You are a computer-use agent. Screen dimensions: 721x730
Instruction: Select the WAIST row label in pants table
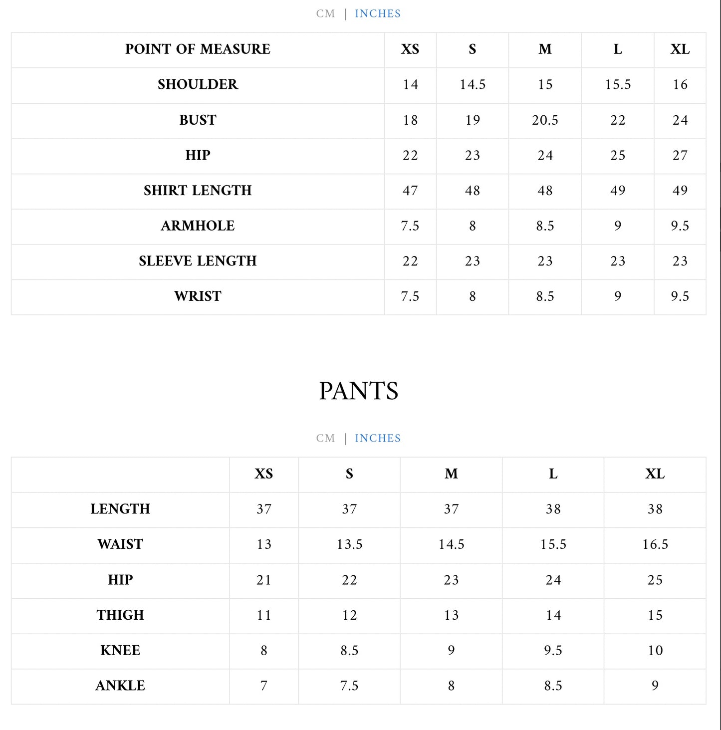pos(120,544)
